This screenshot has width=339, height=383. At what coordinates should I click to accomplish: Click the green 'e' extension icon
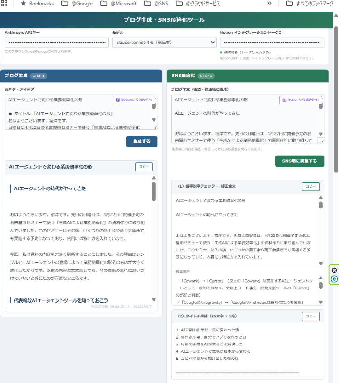pyautogui.click(x=334, y=279)
